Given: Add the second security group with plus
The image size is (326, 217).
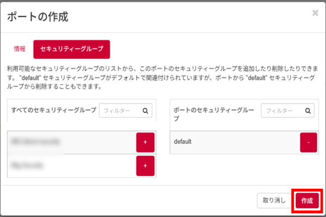Looking at the screenshot, I should [145, 165].
